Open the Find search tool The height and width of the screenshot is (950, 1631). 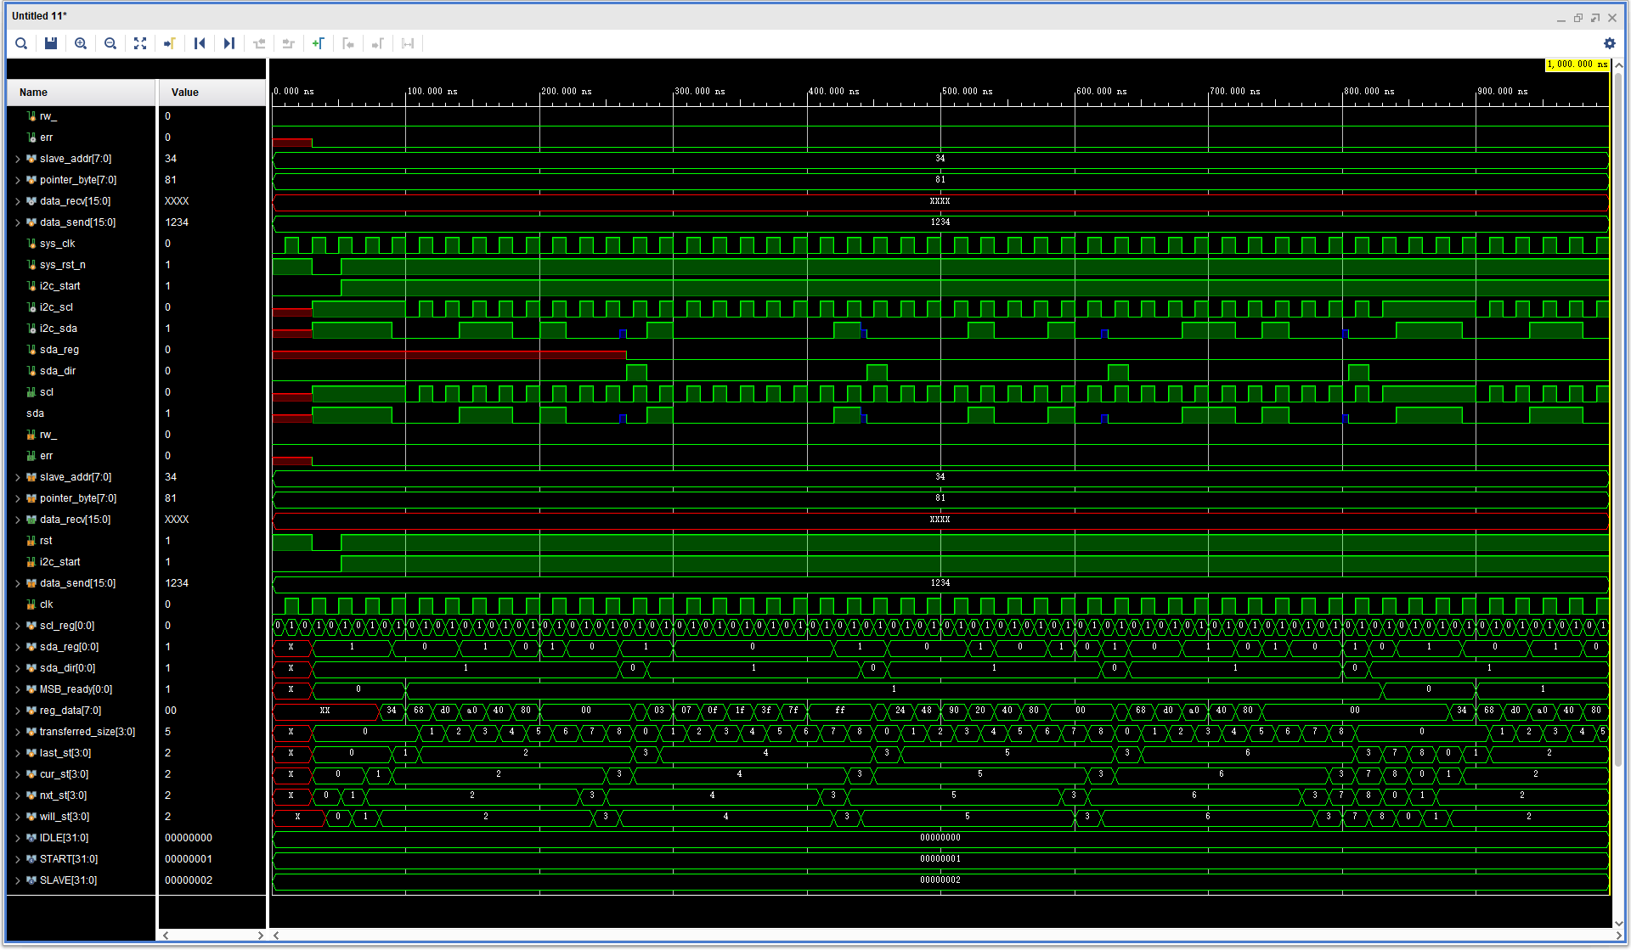pos(20,43)
